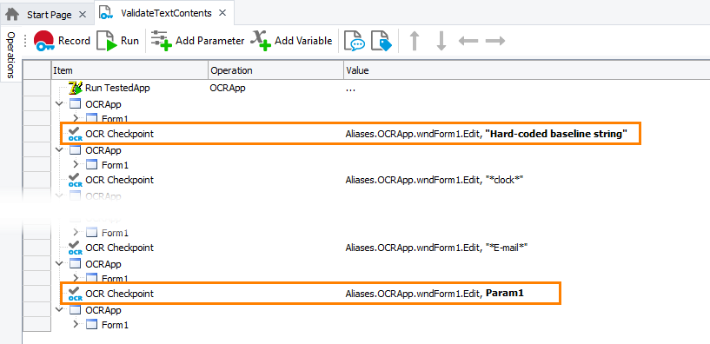Outdent operation using the left arrow
This screenshot has width=710, height=344.
click(468, 41)
